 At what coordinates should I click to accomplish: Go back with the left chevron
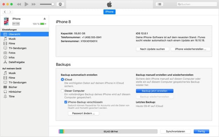tap(5, 12)
